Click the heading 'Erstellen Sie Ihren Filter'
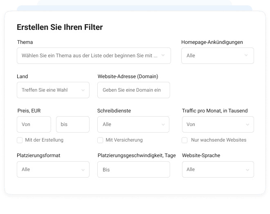This screenshot has height=214, width=270. tap(60, 27)
